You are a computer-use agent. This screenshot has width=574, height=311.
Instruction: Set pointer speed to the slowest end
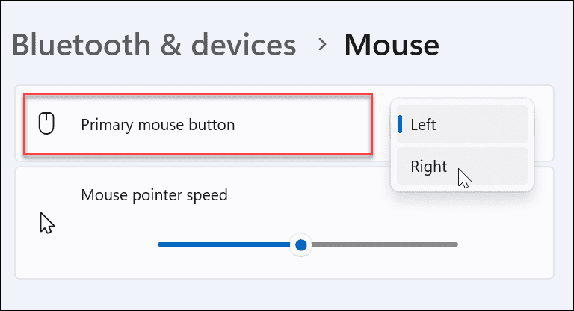159,244
